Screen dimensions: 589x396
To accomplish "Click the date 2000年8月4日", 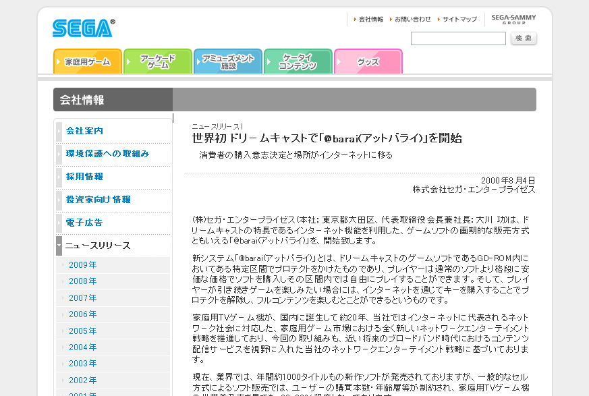I will 508,181.
